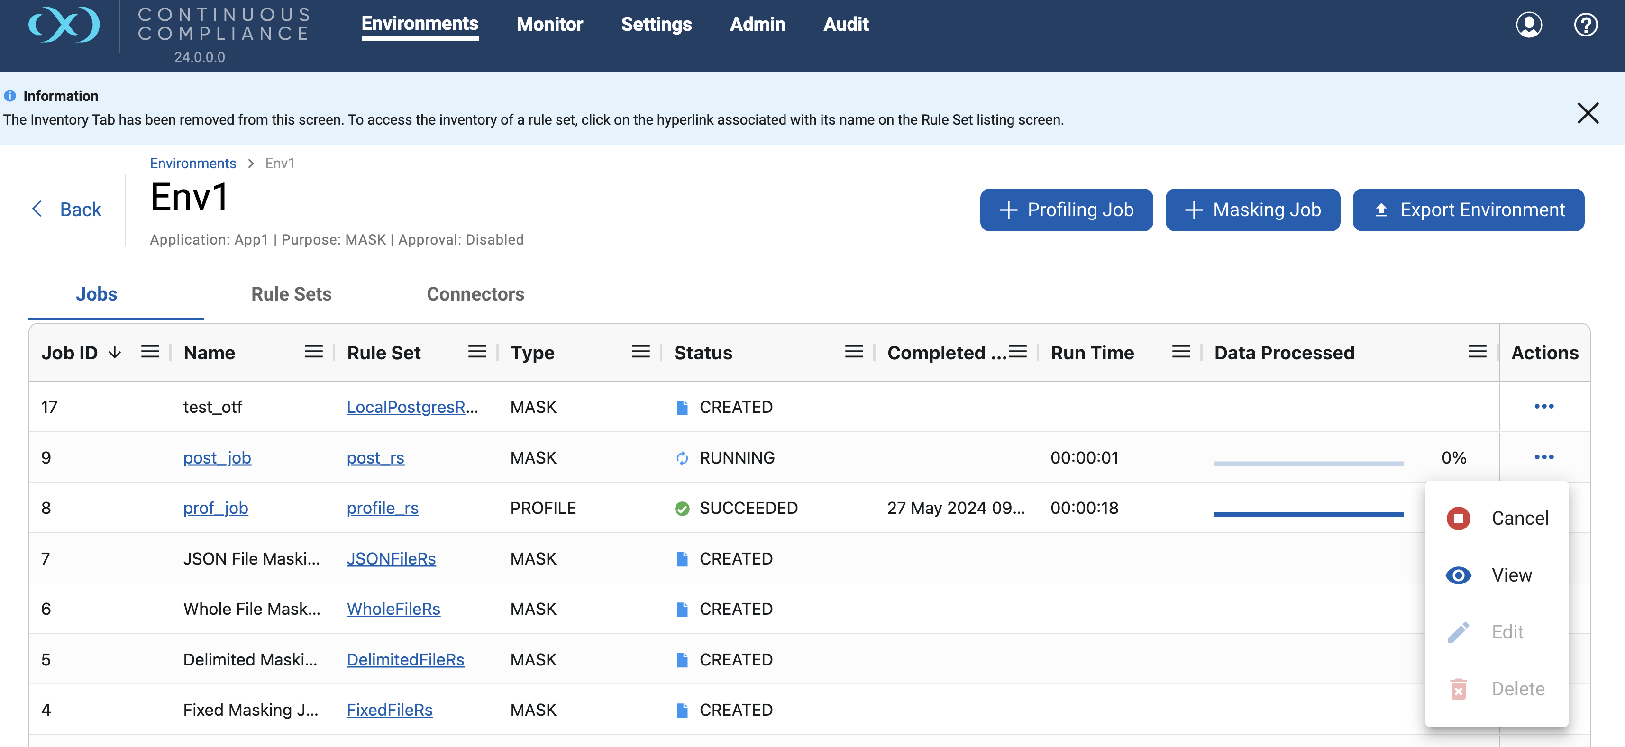Open Status column menu icon
The height and width of the screenshot is (747, 1625).
pos(853,352)
